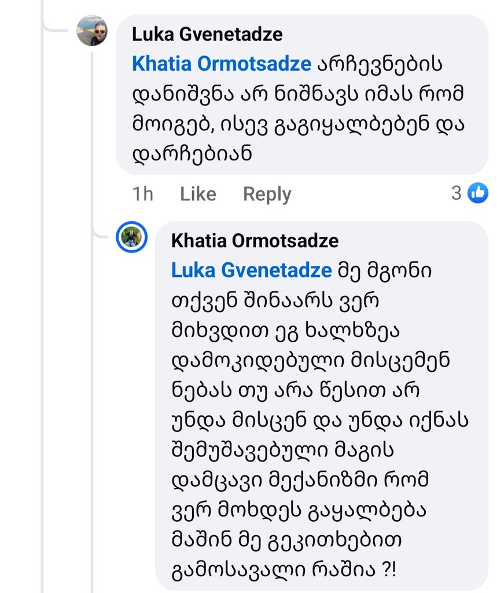Open Khatia Ormotsadze author name on the reply

(255, 240)
